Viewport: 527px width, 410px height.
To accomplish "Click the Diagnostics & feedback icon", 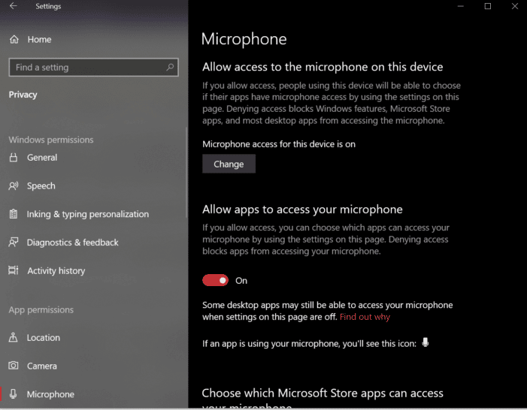I will click(x=14, y=243).
